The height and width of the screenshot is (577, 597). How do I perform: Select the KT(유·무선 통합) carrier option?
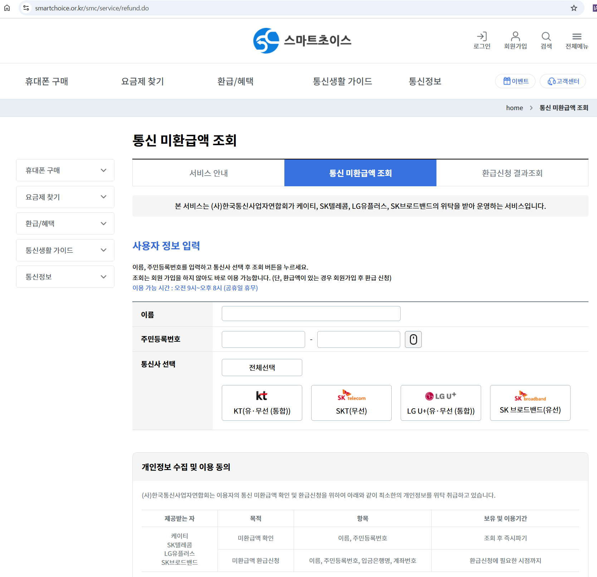[x=261, y=403]
